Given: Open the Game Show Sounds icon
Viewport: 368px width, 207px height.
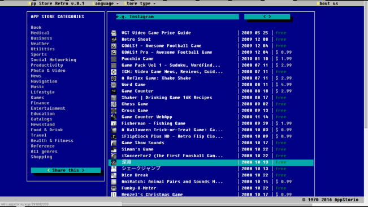Looking at the screenshot, I should pos(114,143).
